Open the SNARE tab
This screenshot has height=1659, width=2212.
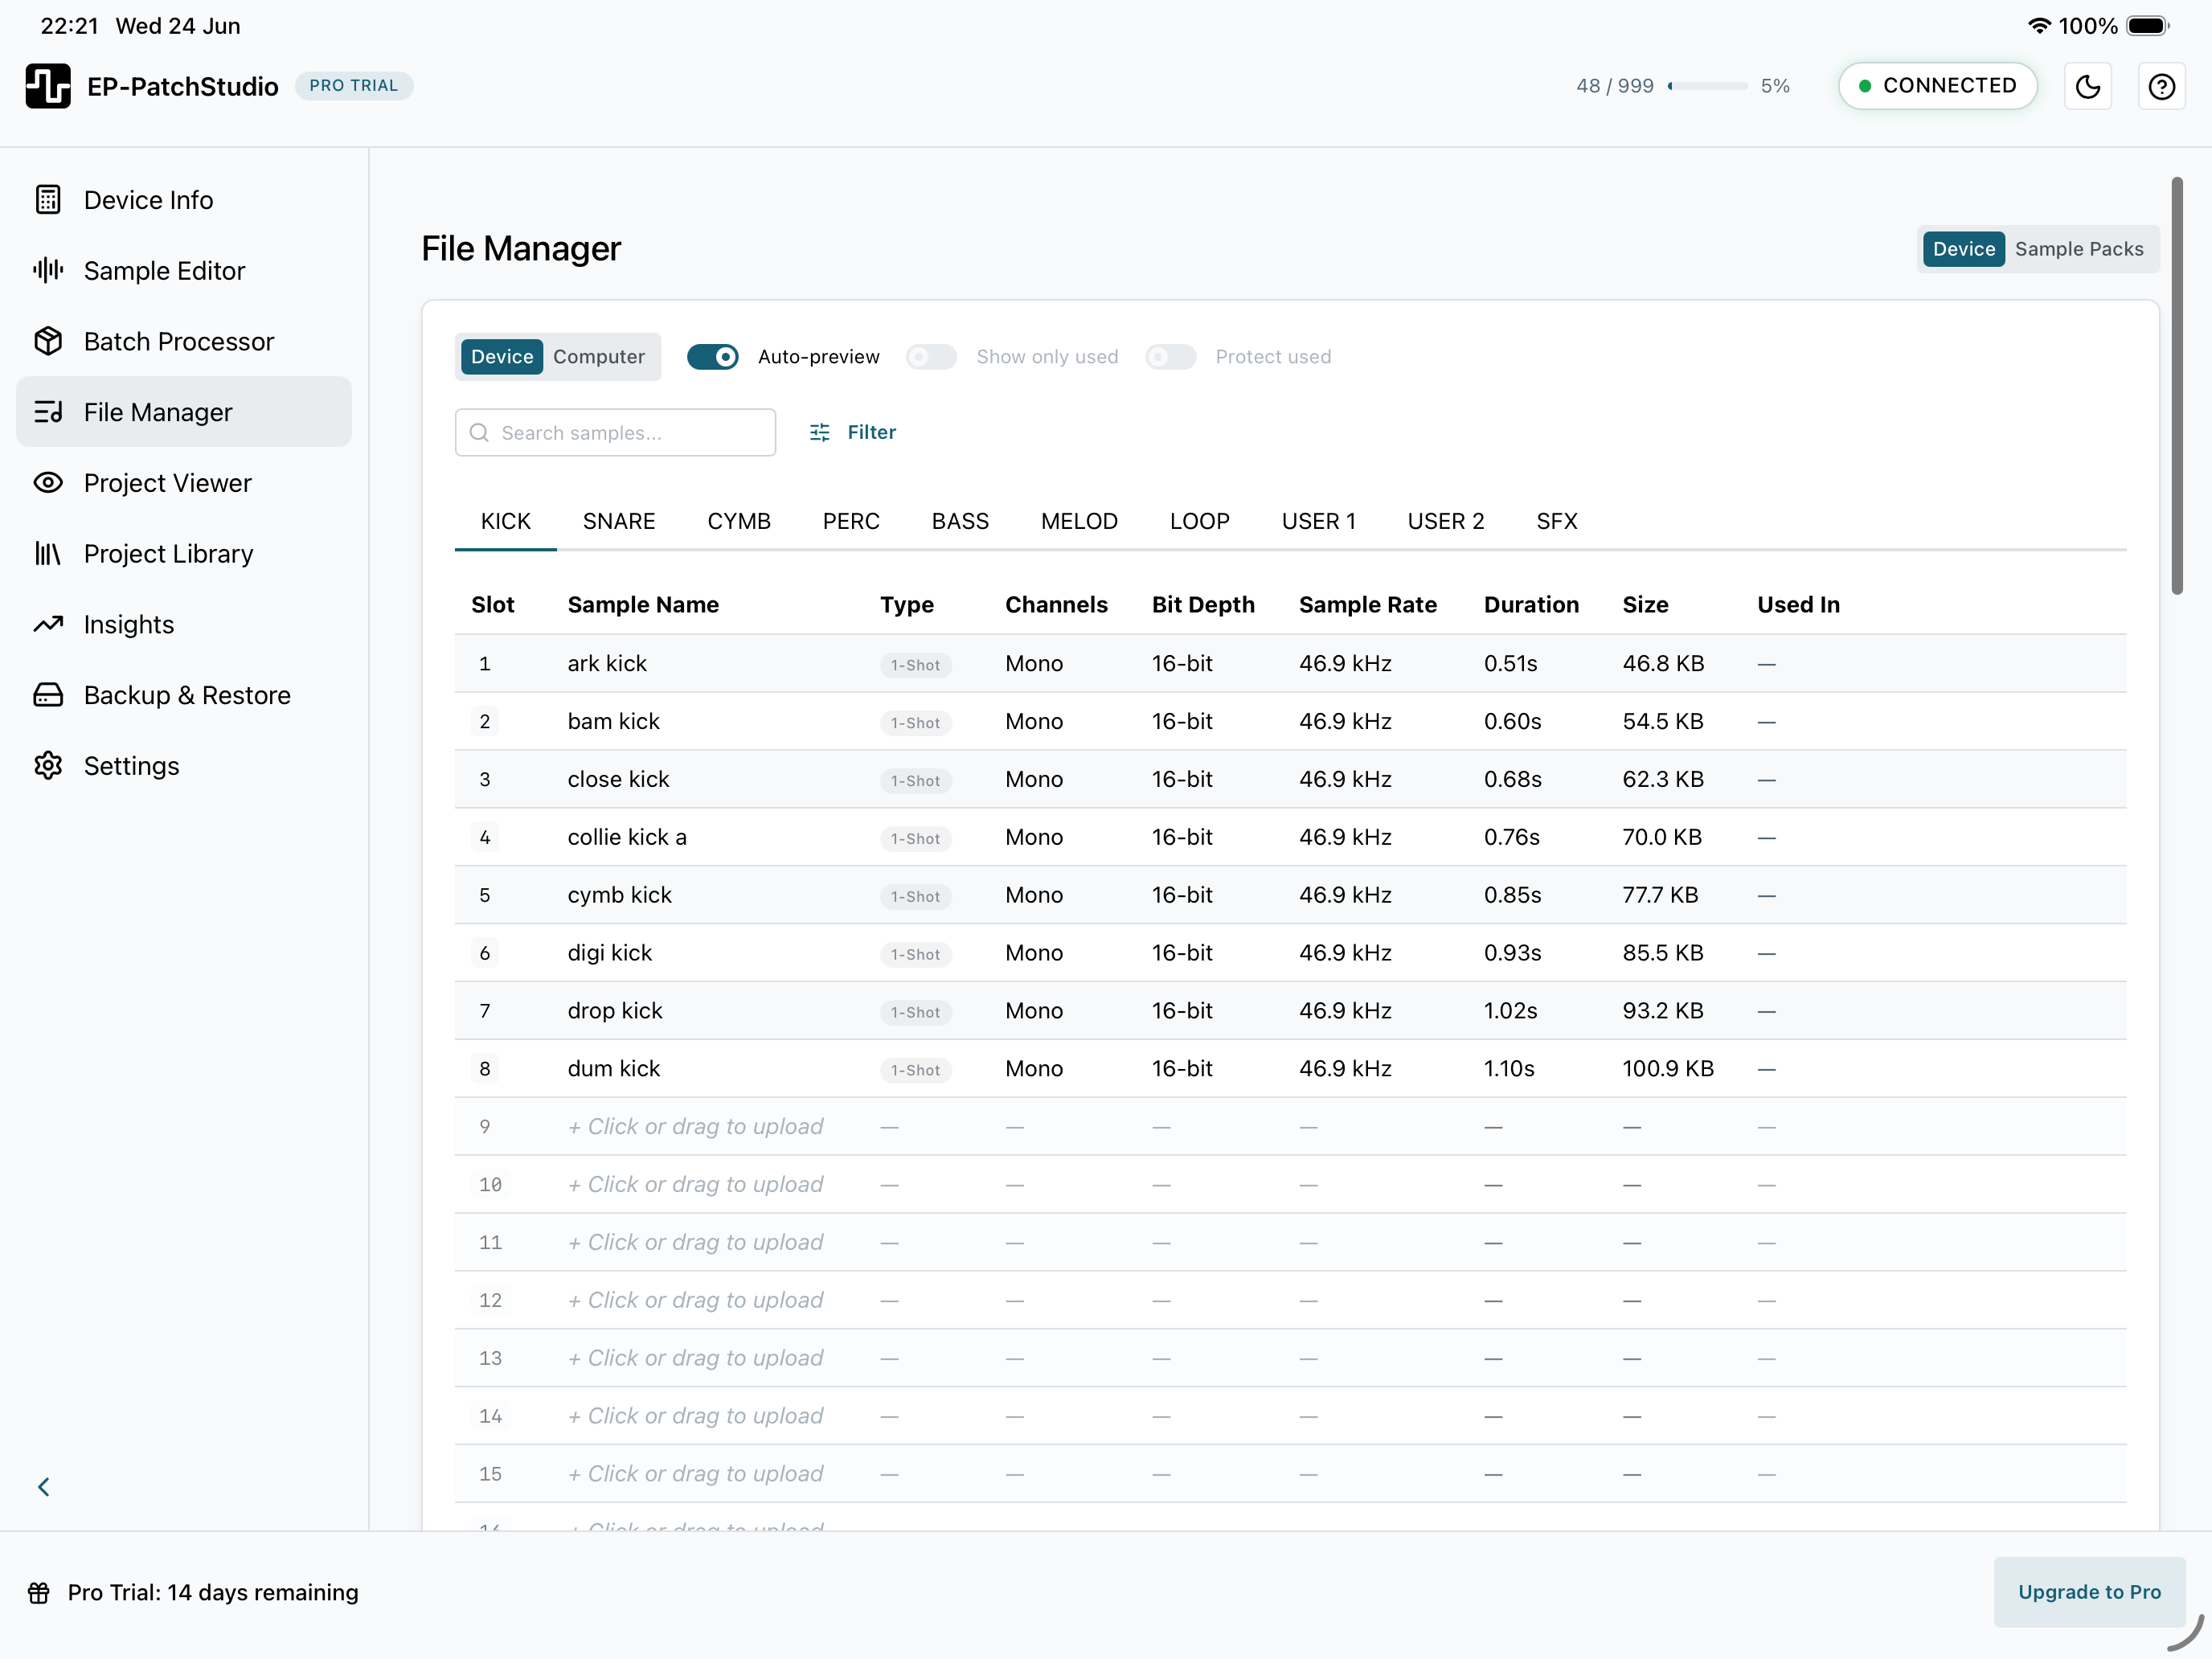(x=619, y=521)
